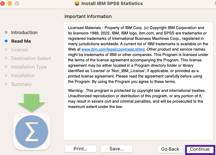Click the Licensed Materials paragraph
The width and height of the screenshot is (216, 155).
(x=138, y=55)
